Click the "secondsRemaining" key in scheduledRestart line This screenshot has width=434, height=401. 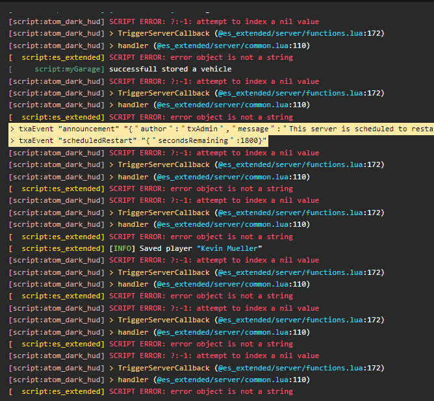[193, 140]
